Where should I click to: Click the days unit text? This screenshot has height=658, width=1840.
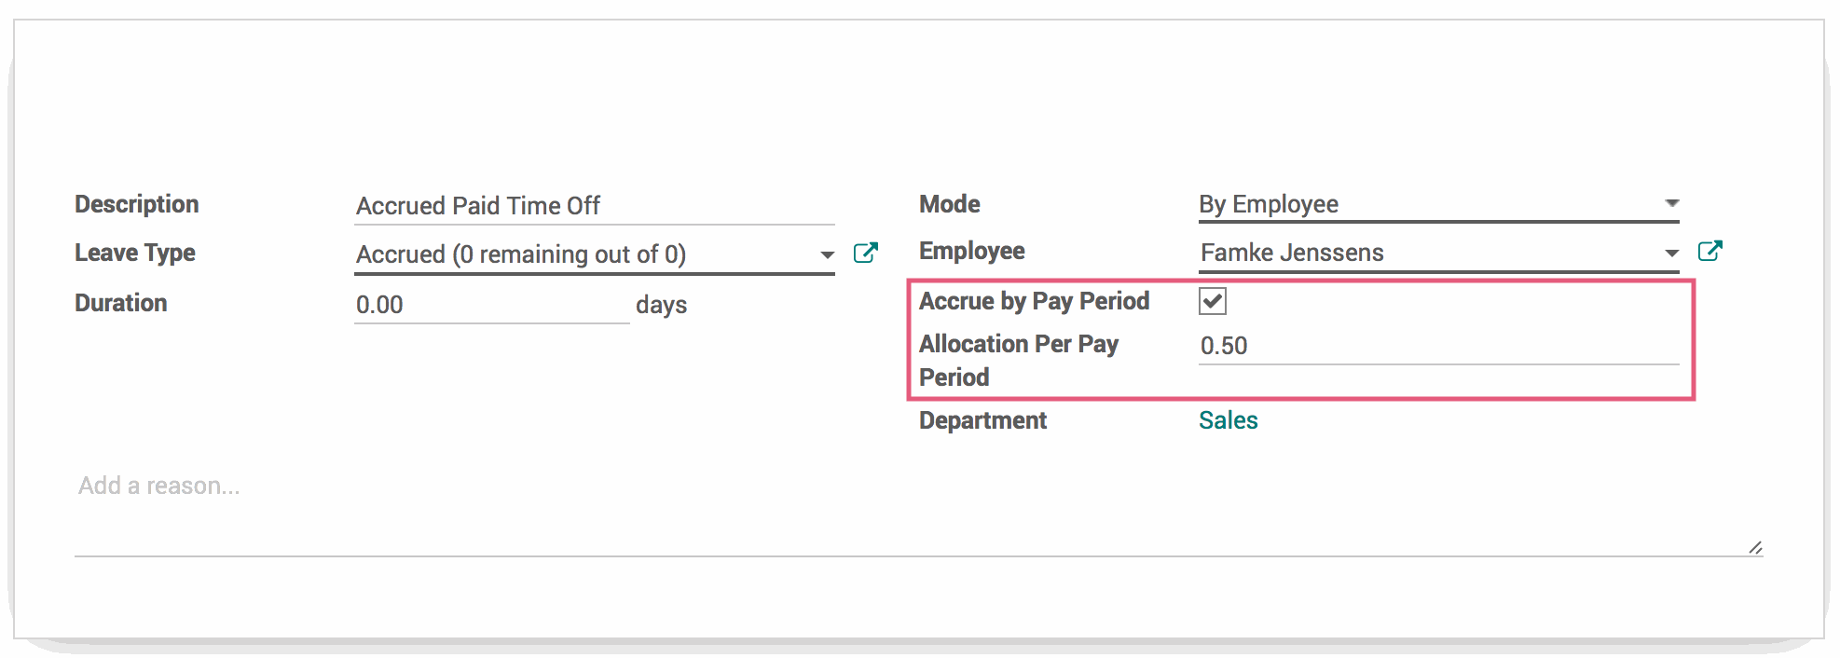click(662, 305)
